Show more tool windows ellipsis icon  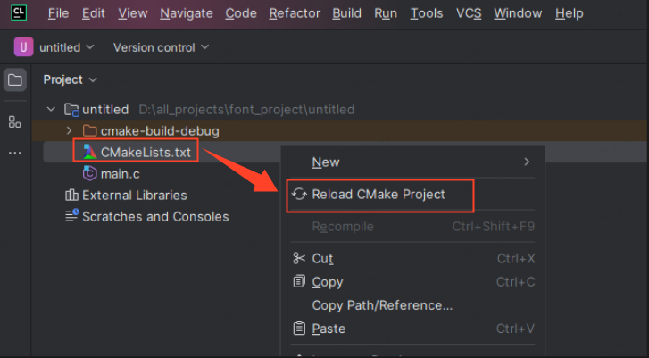click(15, 153)
